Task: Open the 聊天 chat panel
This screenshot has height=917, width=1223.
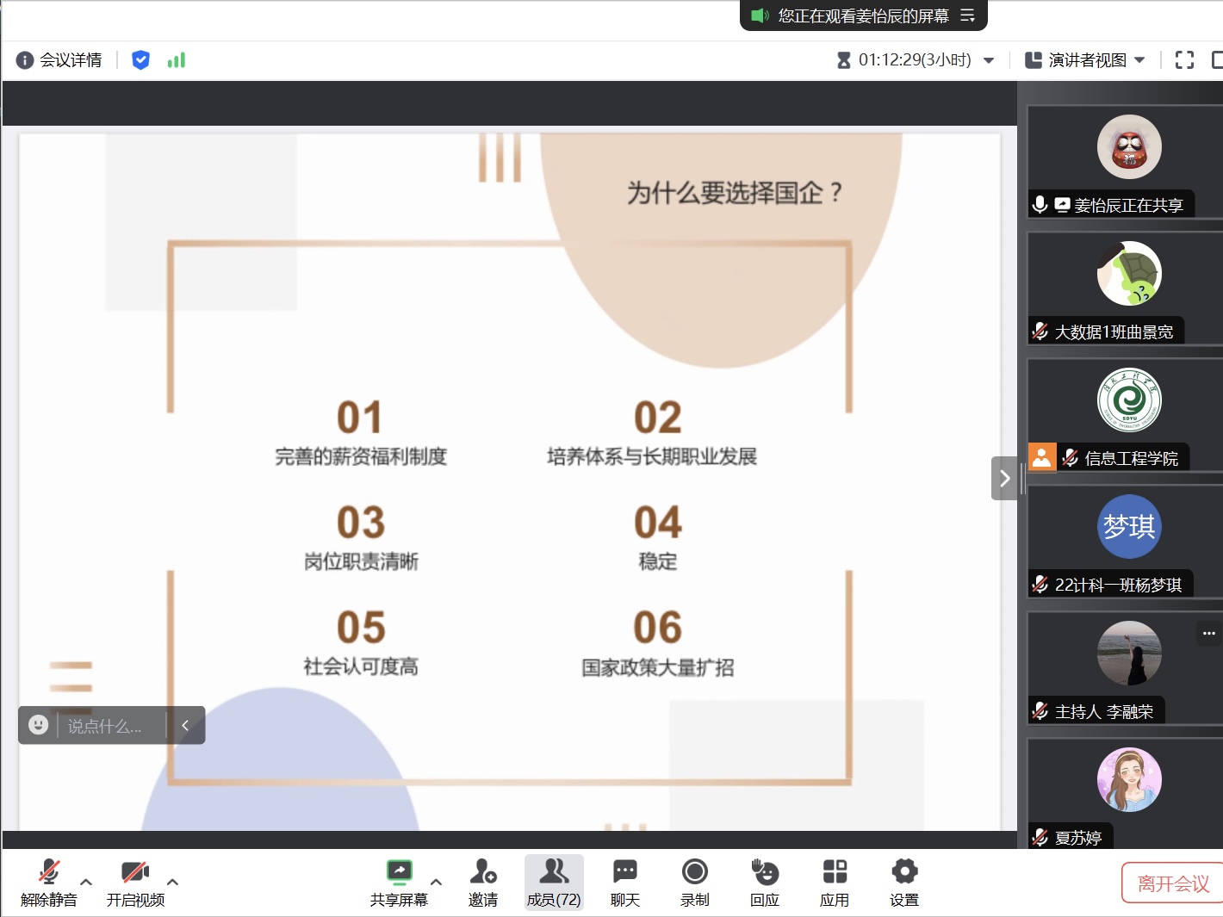Action: click(625, 883)
